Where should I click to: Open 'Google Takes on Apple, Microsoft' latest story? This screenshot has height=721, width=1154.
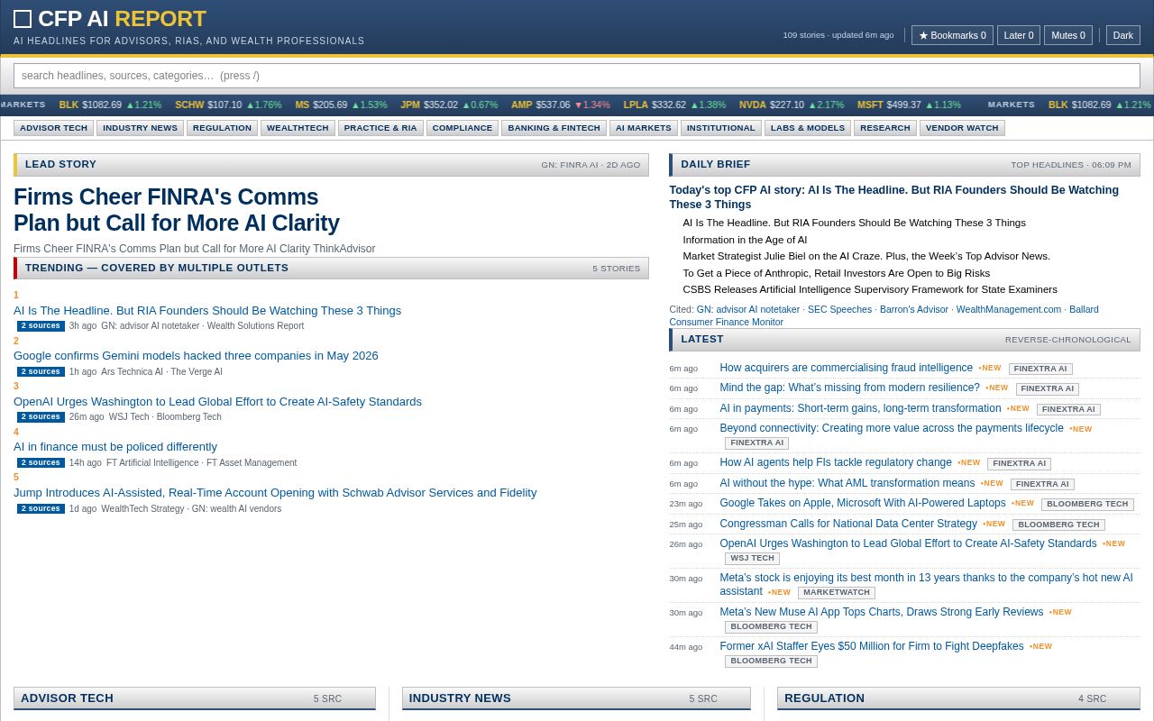862,503
